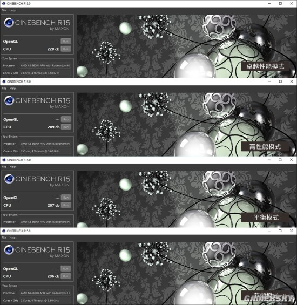This screenshot has height=305, width=297.
Task: Open File menu in the 206 cb window
Action: (4, 238)
